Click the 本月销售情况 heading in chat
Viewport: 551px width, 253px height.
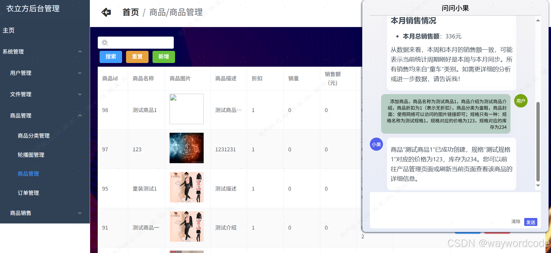click(x=413, y=21)
